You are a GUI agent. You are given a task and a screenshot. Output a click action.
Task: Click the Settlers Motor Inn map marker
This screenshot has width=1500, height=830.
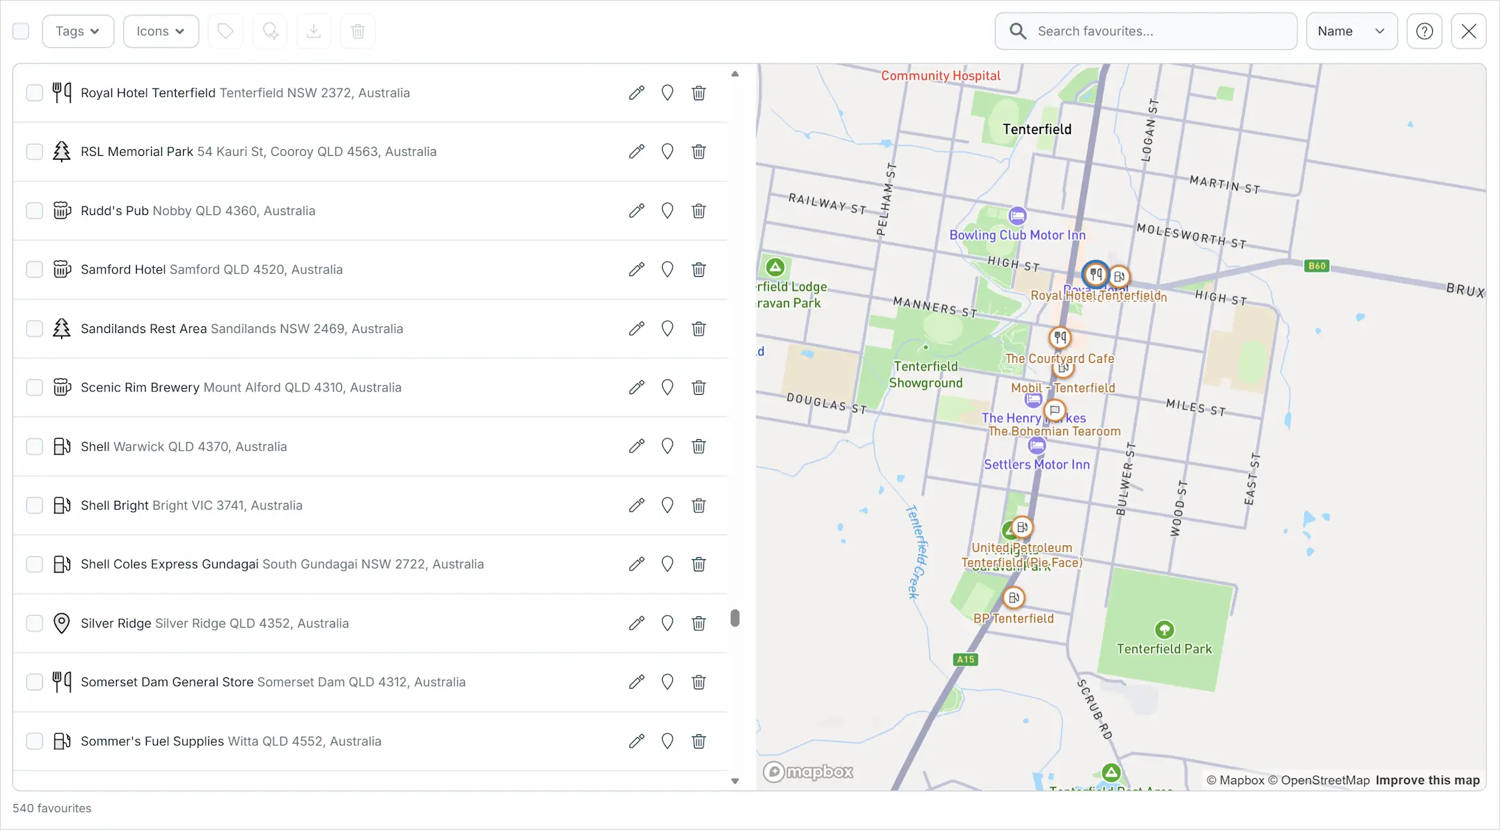1037,446
